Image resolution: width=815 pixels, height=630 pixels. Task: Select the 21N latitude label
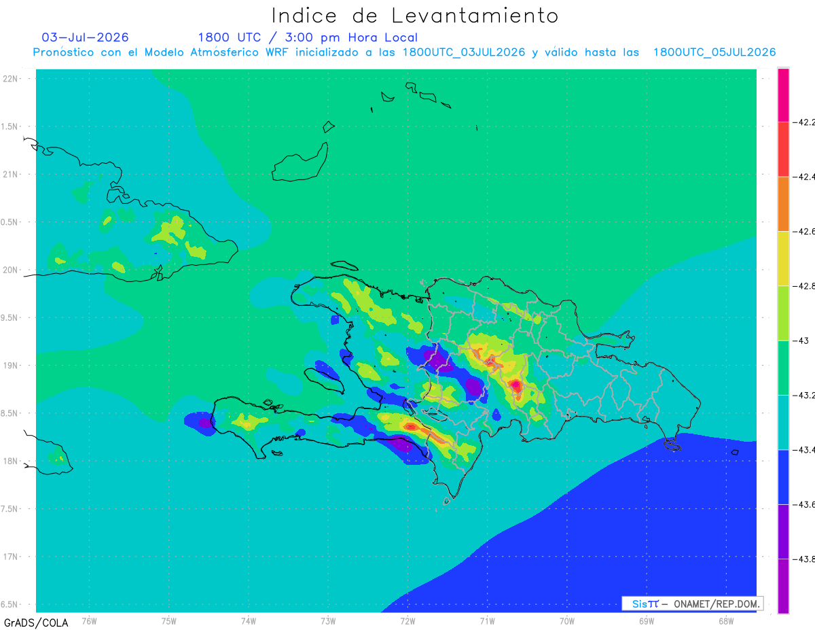(11, 175)
